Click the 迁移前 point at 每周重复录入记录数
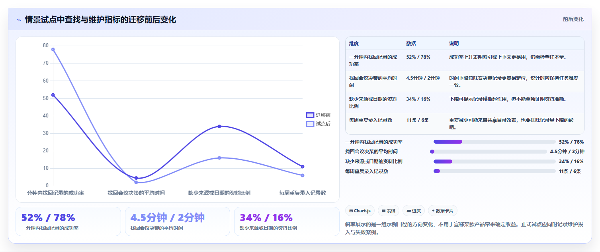The image size is (600, 252). pos(303,167)
